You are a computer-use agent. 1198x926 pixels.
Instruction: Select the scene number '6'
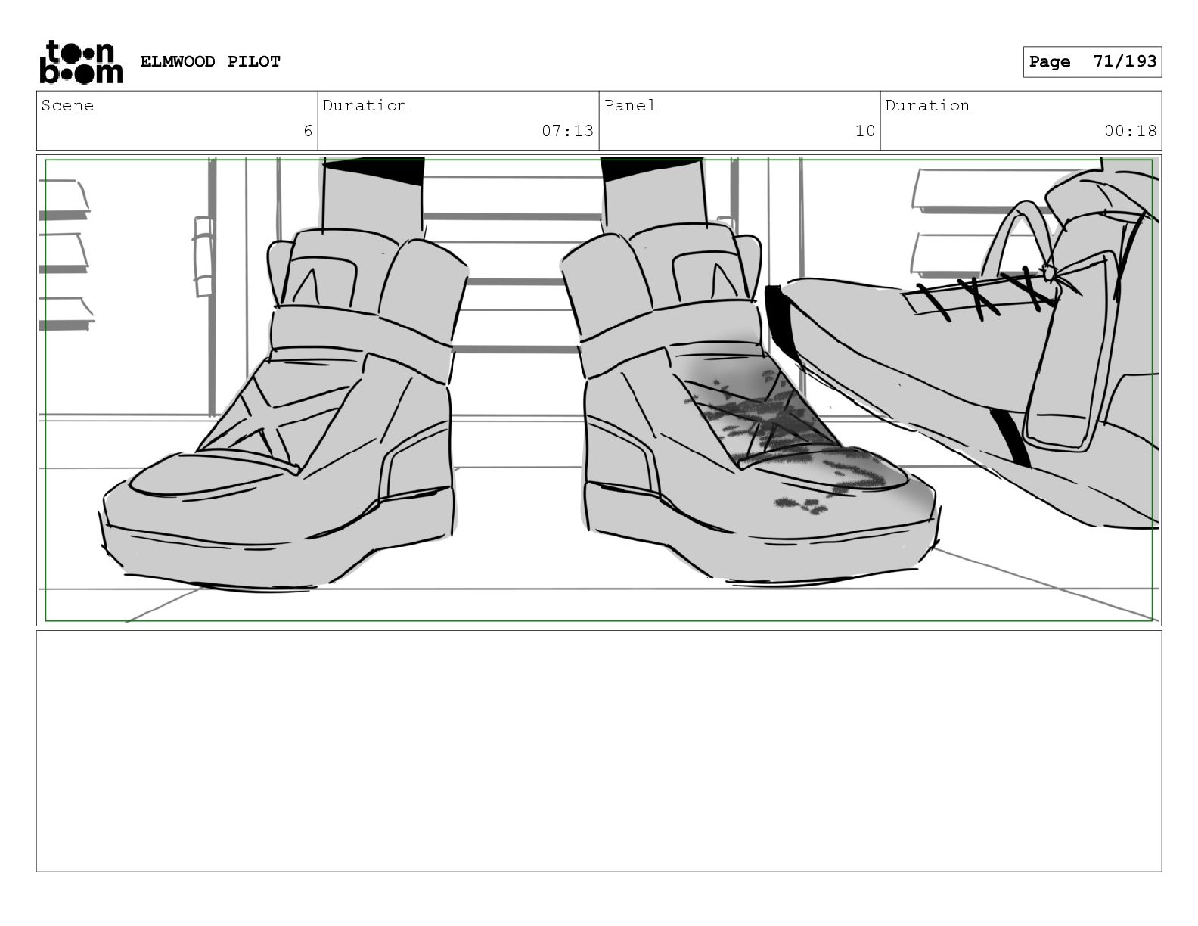coord(308,131)
